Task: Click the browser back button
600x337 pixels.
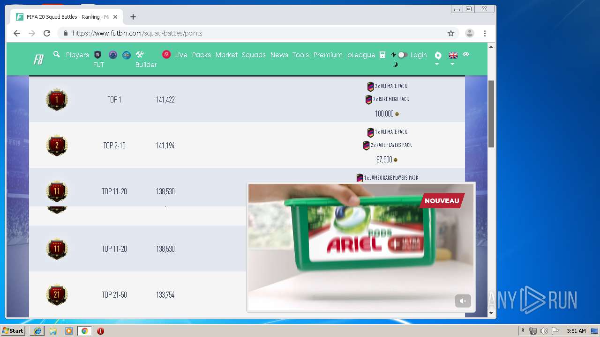Action: (x=17, y=33)
